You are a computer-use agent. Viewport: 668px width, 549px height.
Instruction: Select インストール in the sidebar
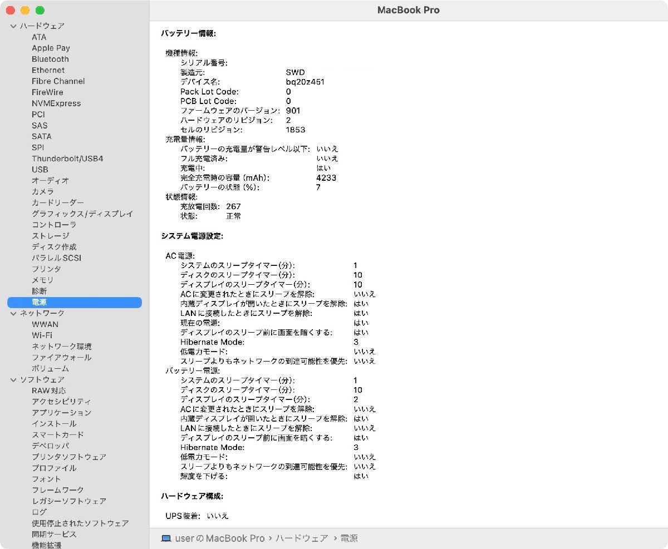click(54, 424)
